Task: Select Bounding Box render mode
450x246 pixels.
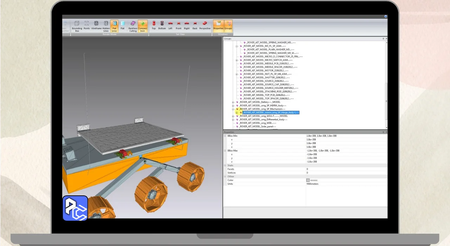Action: [x=77, y=26]
